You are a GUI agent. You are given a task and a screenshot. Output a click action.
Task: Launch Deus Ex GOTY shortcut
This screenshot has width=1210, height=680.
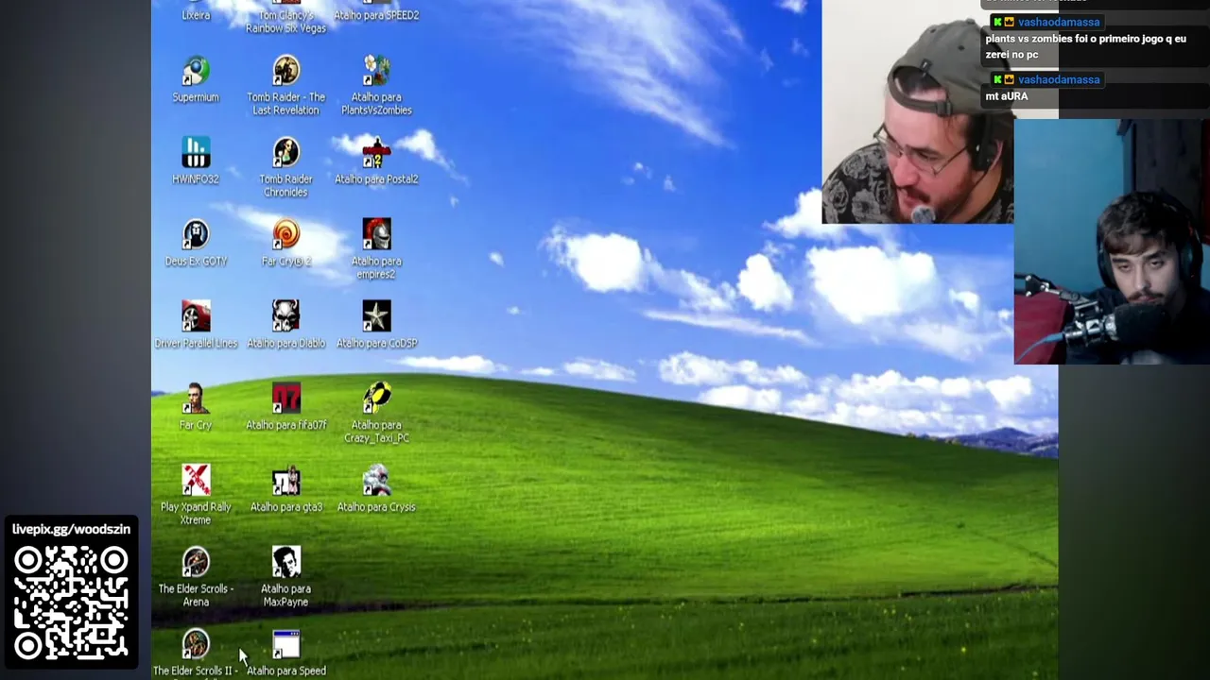tap(196, 244)
